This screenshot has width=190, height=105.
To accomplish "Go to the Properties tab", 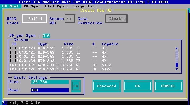I will (x=85, y=6).
